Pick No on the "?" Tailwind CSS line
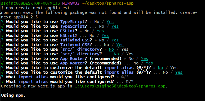The height and width of the screenshot is (101, 205). pyautogui.click(x=102, y=40)
